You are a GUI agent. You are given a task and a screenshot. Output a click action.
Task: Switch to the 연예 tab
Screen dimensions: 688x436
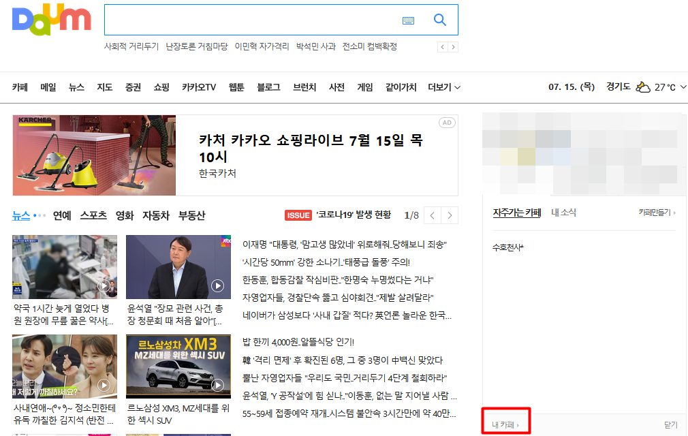(62, 215)
